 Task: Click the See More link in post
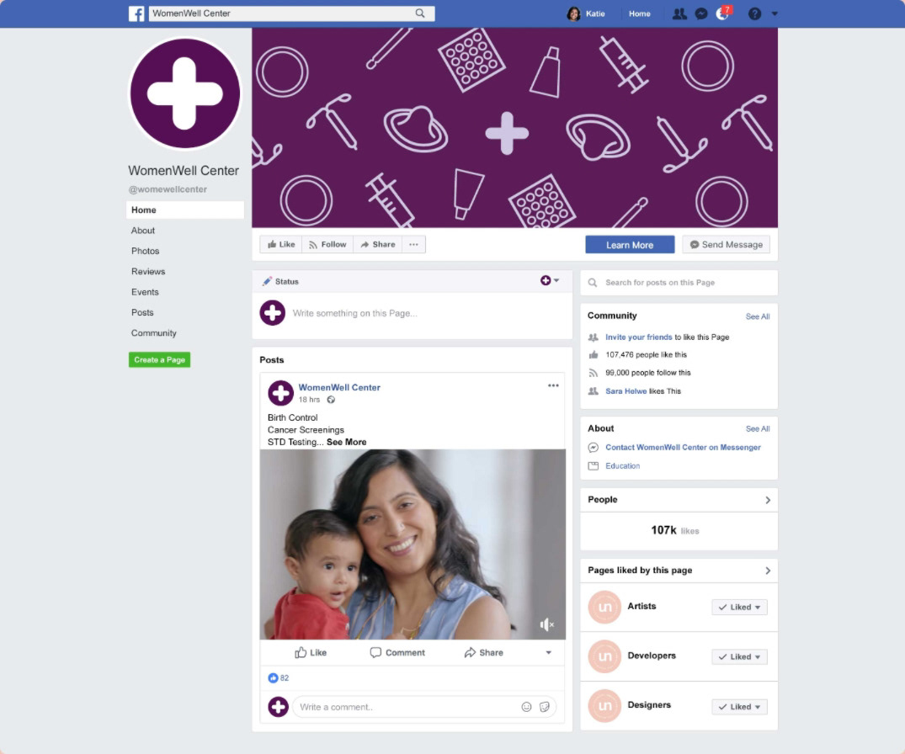coord(346,442)
